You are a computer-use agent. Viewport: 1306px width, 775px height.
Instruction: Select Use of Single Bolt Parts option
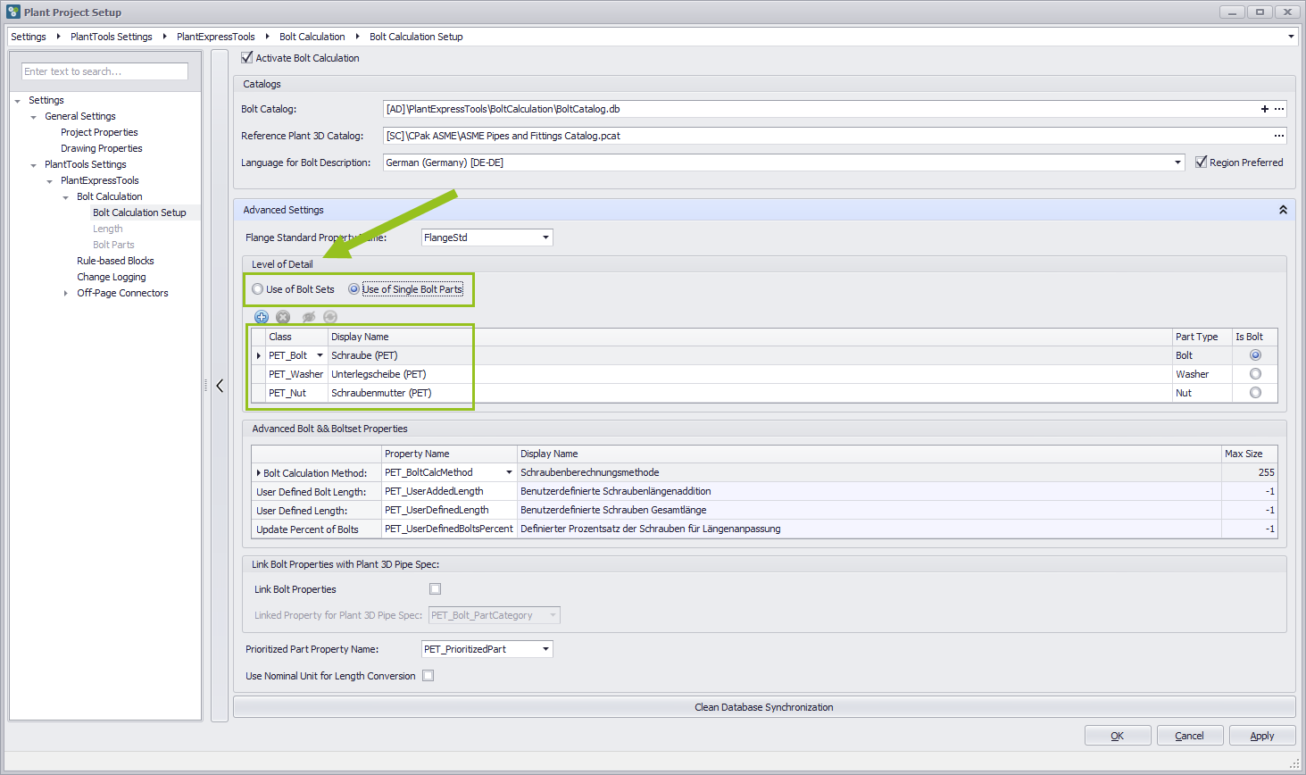coord(354,289)
